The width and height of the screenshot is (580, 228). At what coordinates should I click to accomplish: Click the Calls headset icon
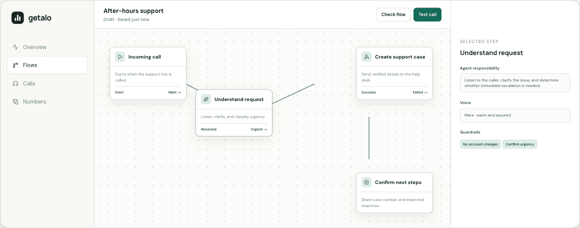[x=15, y=83]
